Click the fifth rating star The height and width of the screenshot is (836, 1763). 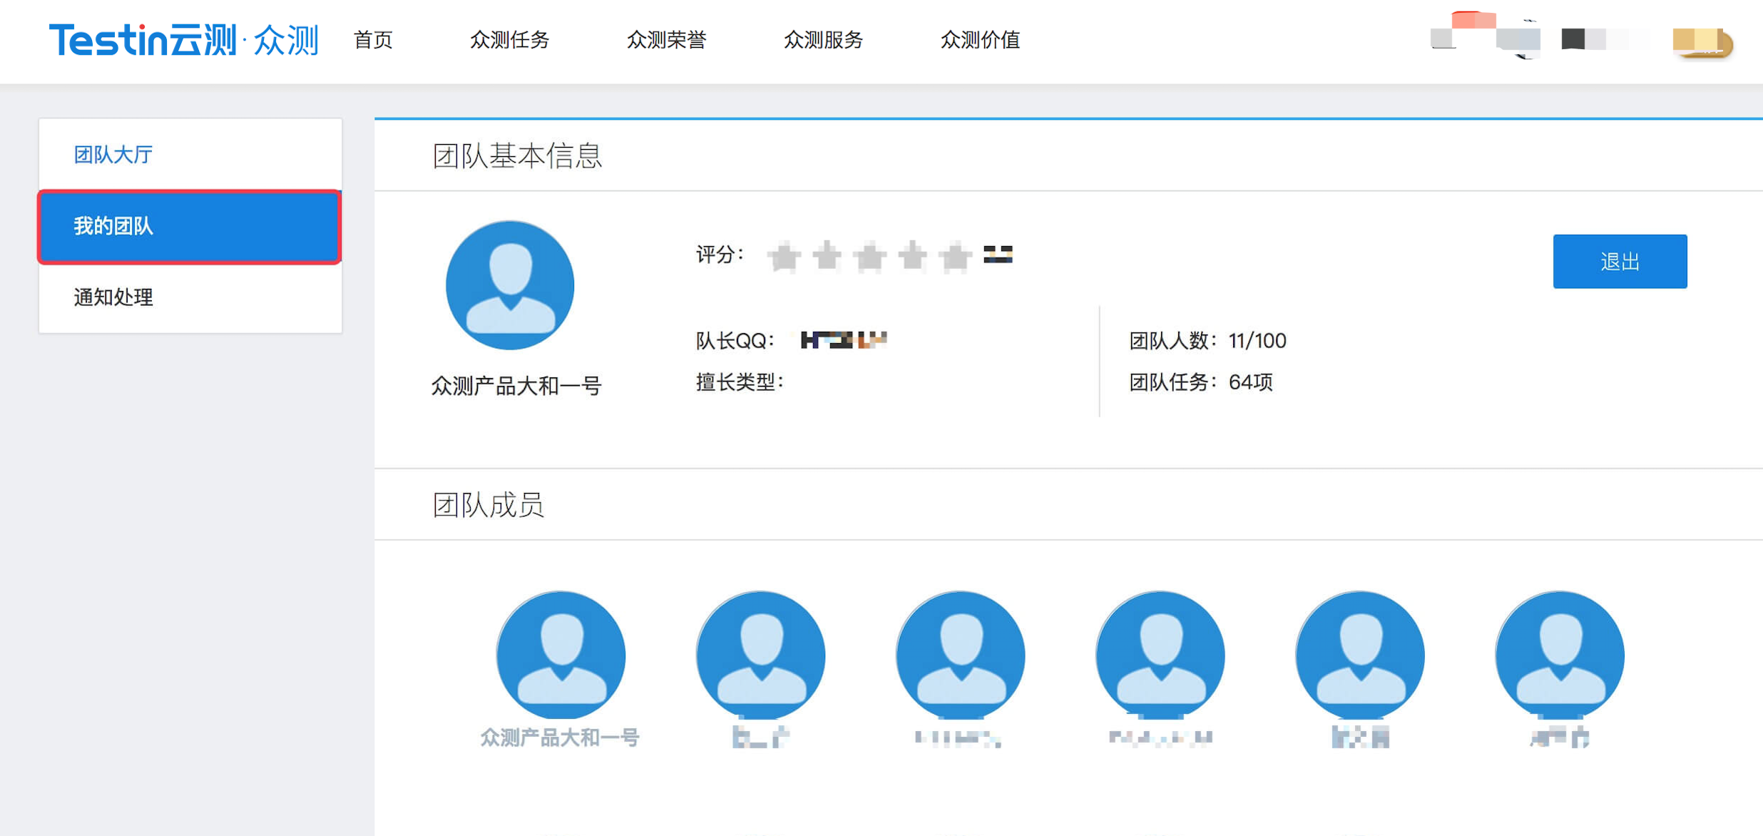(955, 256)
